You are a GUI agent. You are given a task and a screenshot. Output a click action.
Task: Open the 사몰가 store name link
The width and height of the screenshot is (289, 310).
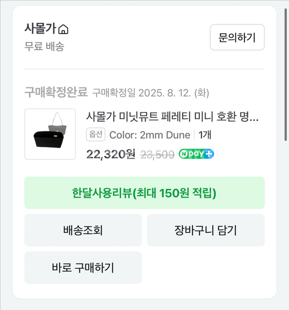pyautogui.click(x=40, y=29)
